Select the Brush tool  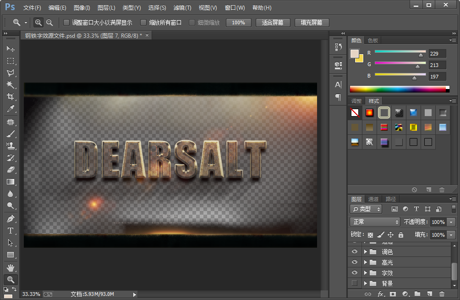(x=10, y=134)
